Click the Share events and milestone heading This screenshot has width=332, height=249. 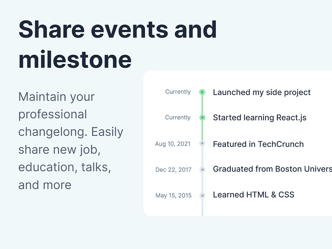(x=117, y=44)
